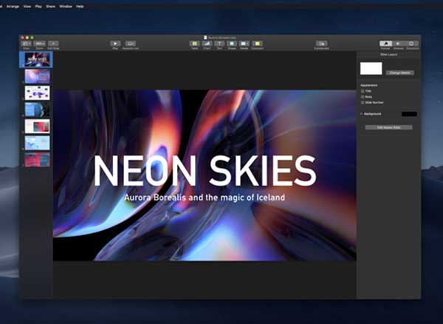Play the slideshow
443x324 pixels.
click(115, 44)
